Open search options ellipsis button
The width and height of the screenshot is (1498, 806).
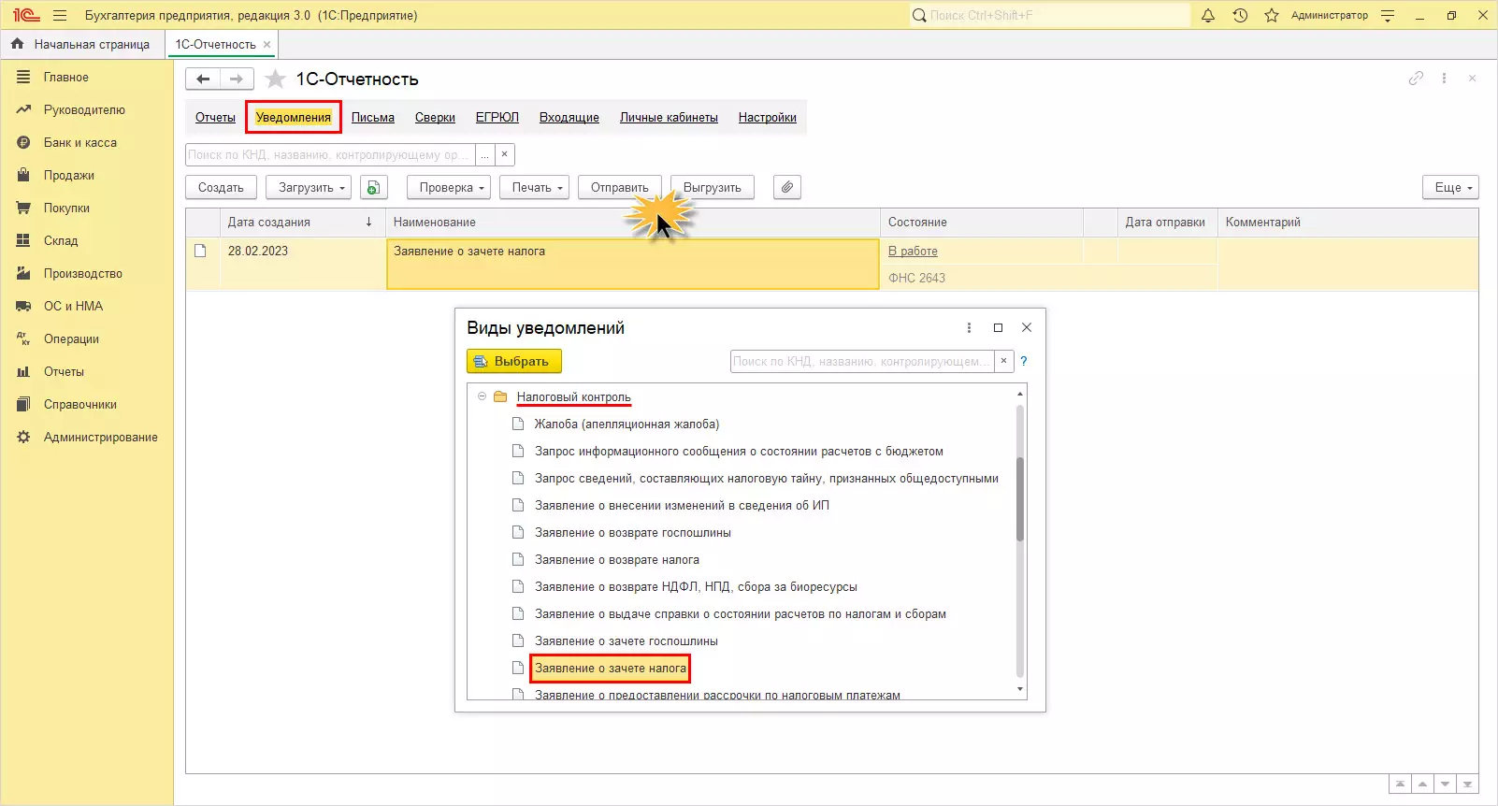click(485, 154)
